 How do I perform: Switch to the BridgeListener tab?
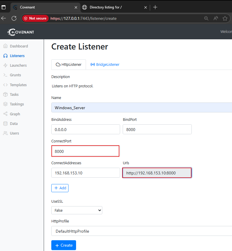point(105,65)
